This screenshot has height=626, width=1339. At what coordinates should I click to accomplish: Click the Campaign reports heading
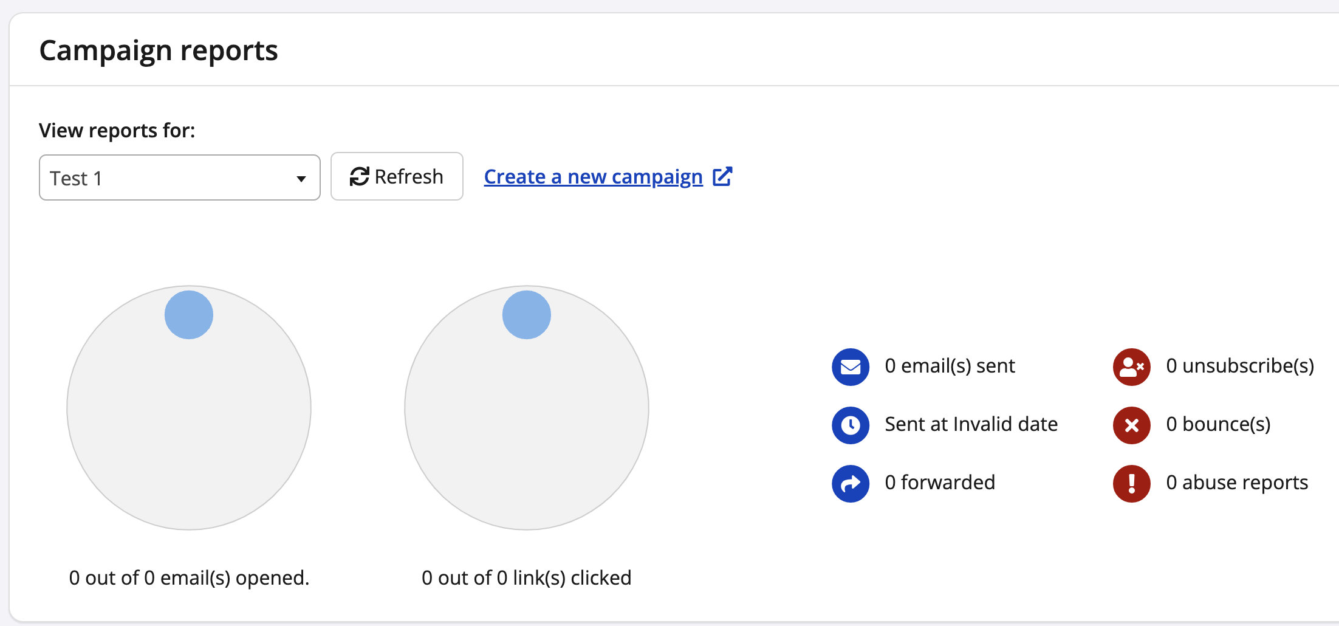(159, 50)
